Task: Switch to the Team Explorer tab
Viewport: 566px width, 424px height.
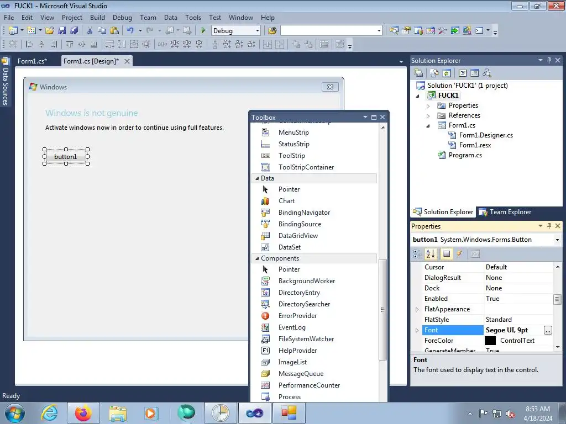Action: [x=505, y=212]
